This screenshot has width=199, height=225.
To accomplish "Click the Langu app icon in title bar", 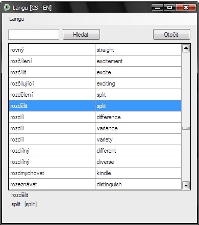I will (7, 8).
